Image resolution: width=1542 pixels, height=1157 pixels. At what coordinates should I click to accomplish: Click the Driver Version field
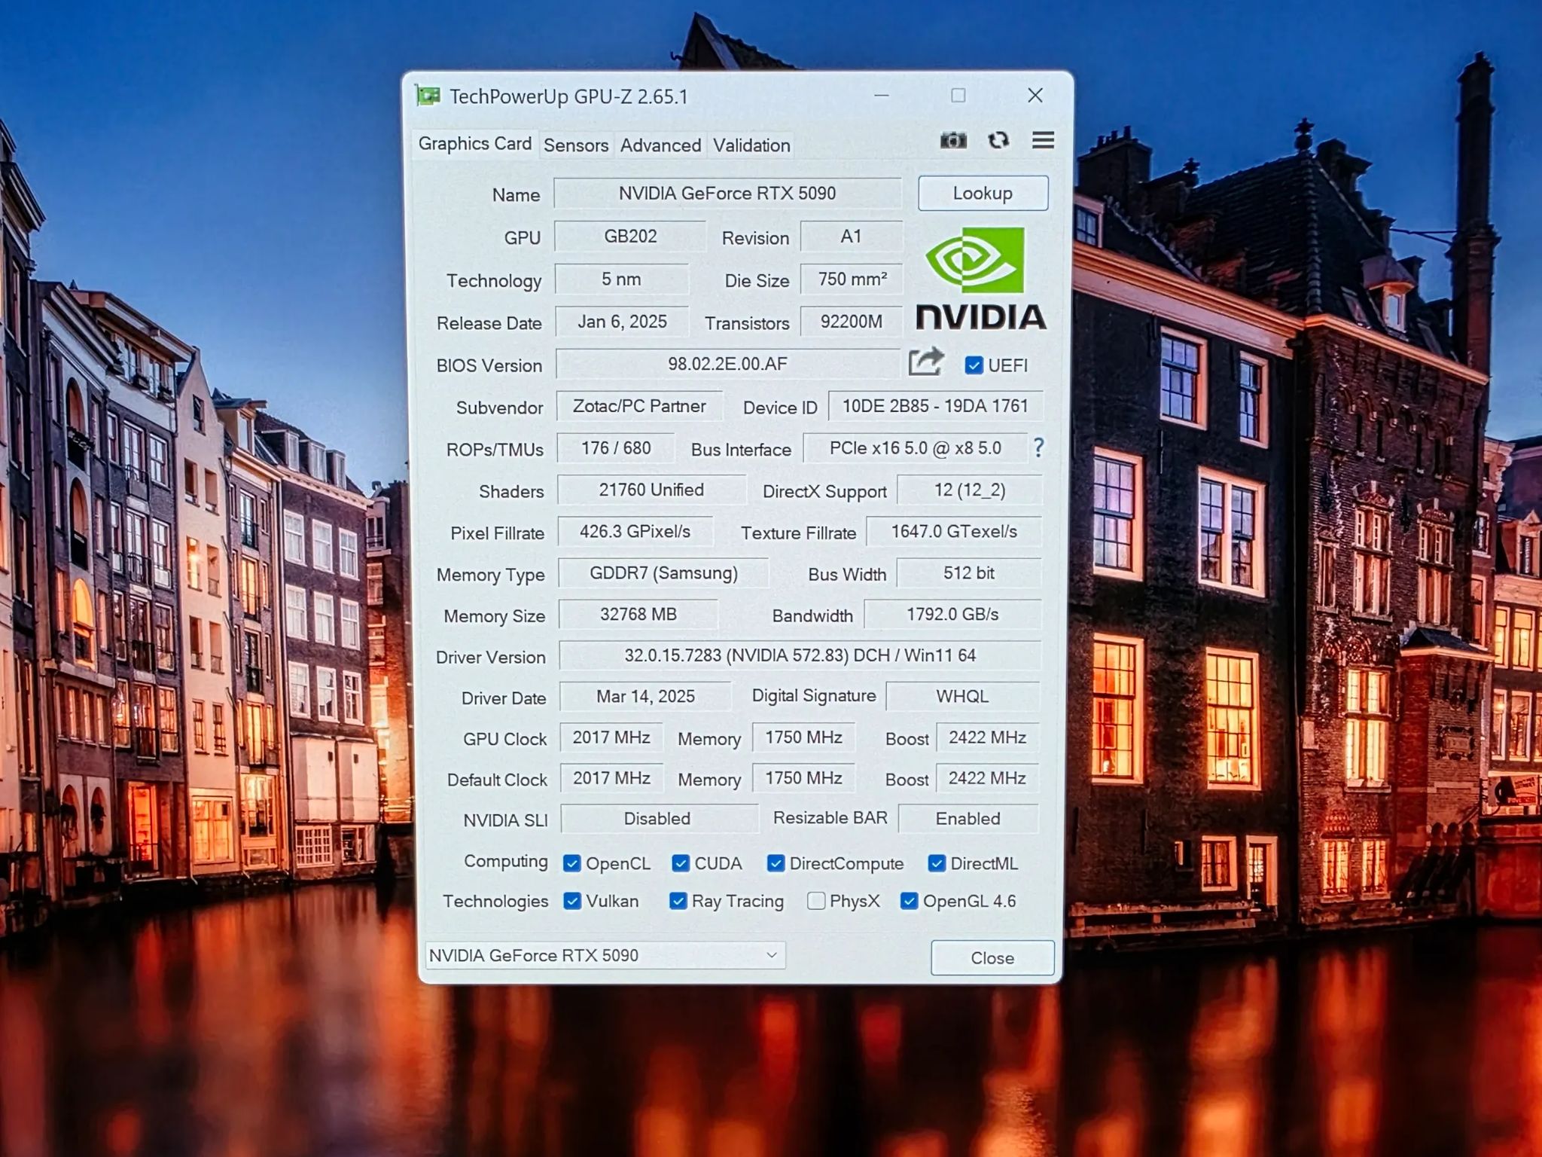click(x=800, y=655)
